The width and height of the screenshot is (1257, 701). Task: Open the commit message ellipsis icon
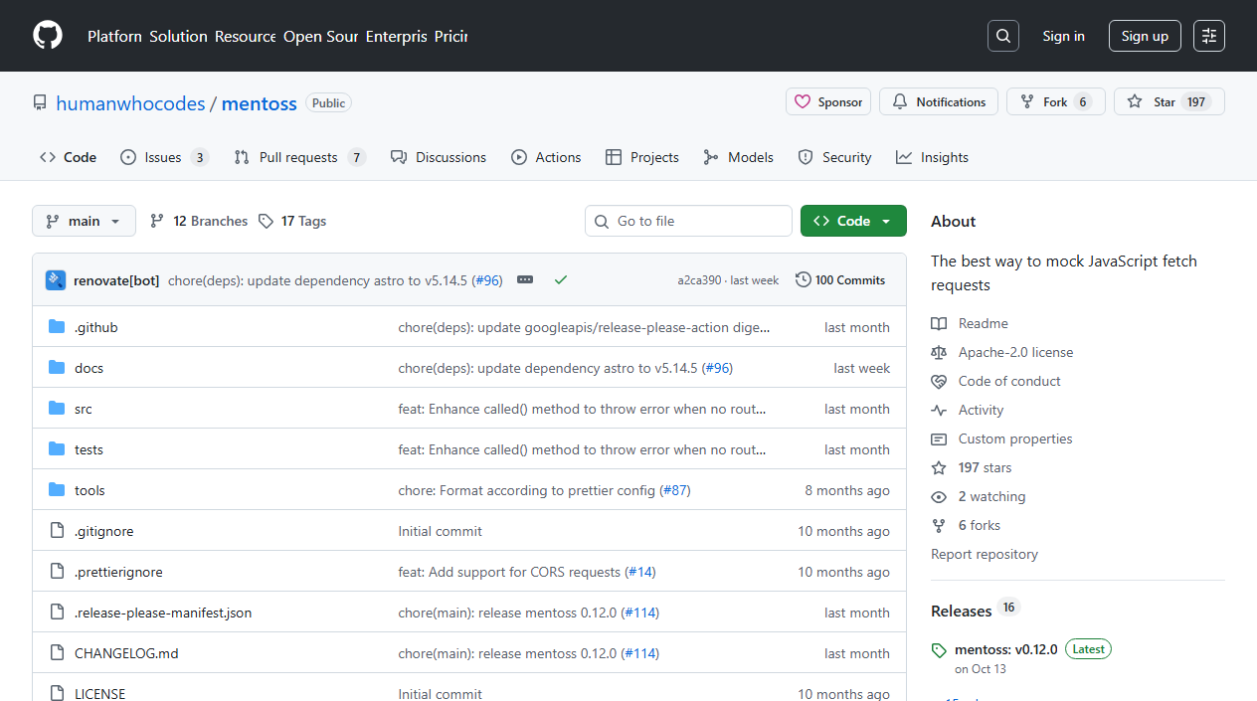[525, 280]
